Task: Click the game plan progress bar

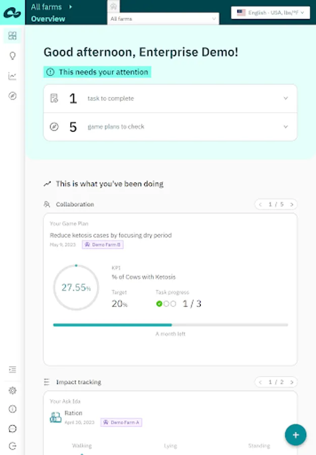Action: (170, 325)
